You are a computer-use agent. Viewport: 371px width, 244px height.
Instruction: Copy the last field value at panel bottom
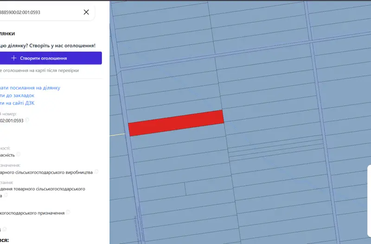5,229
